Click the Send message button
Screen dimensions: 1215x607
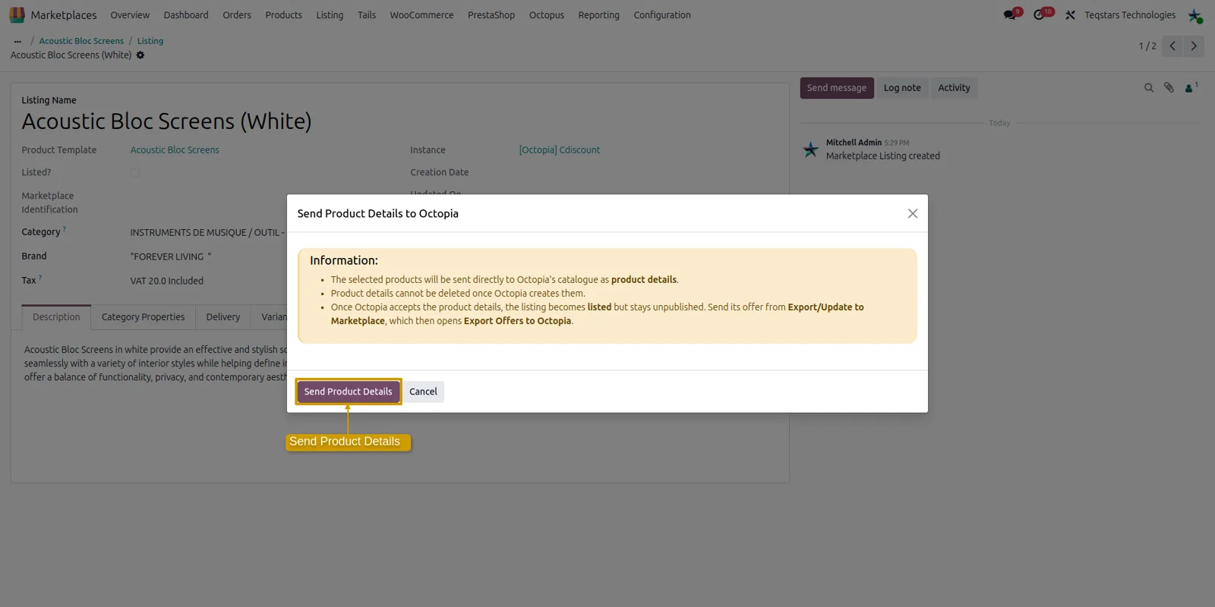click(x=837, y=88)
